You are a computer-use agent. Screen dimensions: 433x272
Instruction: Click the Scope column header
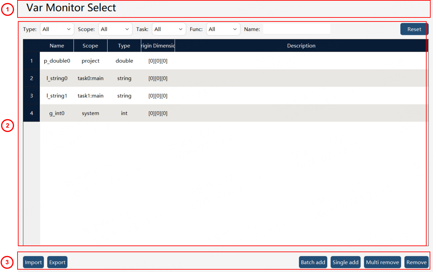(x=90, y=46)
